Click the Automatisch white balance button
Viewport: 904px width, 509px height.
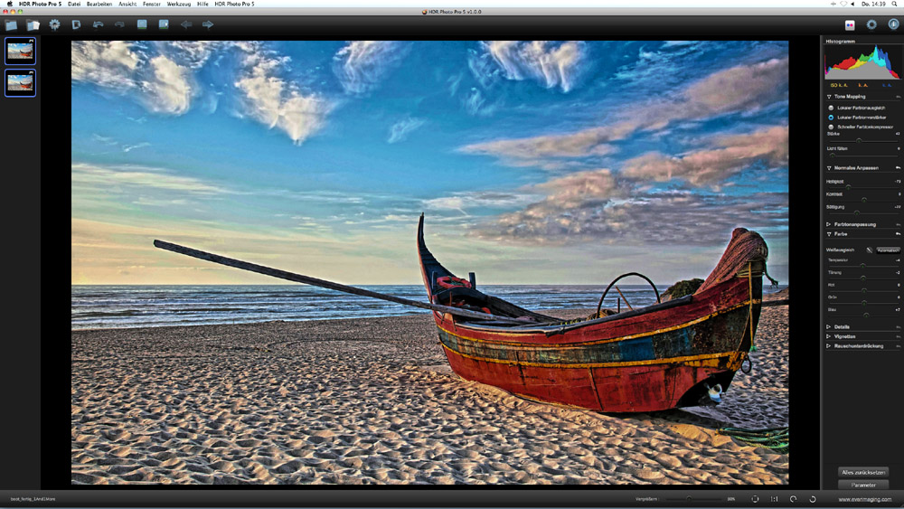889,250
